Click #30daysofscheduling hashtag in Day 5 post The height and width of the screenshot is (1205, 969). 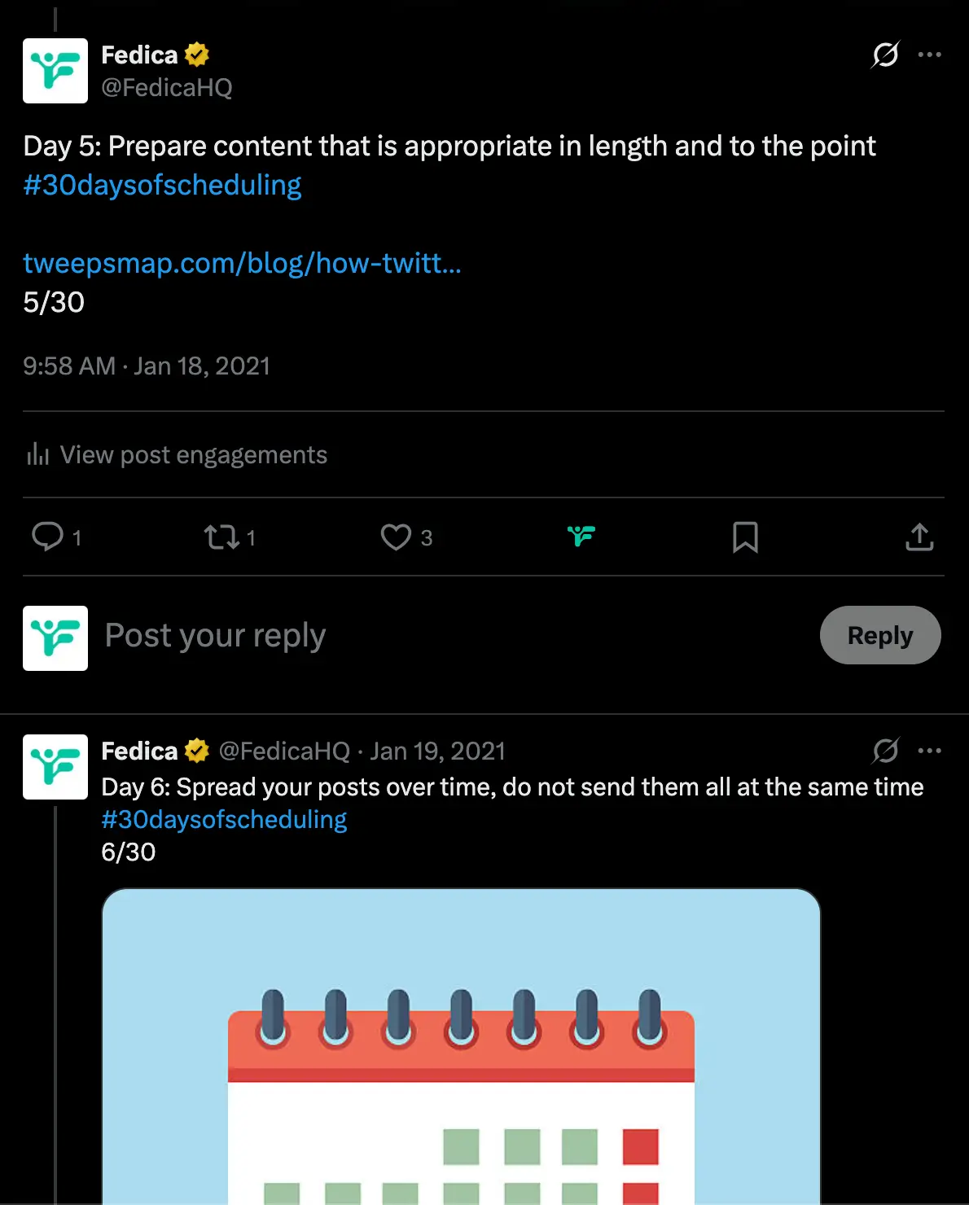162,185
